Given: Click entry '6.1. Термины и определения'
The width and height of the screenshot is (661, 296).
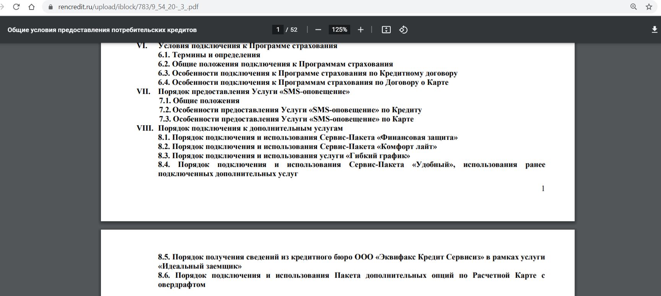Looking at the screenshot, I should click(x=209, y=55).
